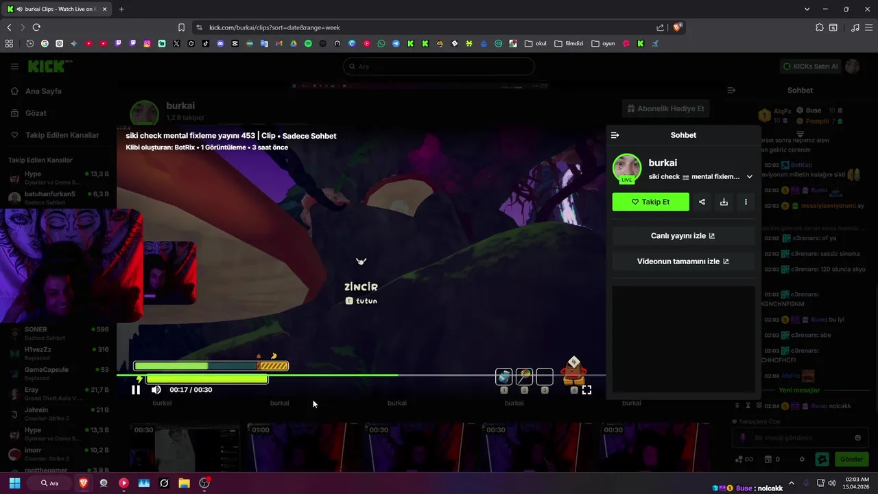Click burkai avatar in clip panel
This screenshot has width=878, height=494.
[626, 169]
